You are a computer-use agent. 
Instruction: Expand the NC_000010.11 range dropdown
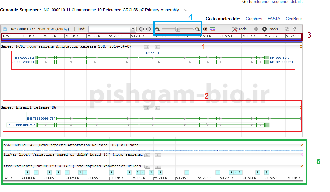pyautogui.click(x=71, y=29)
